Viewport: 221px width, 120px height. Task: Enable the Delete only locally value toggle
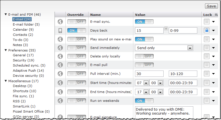pos(144,56)
